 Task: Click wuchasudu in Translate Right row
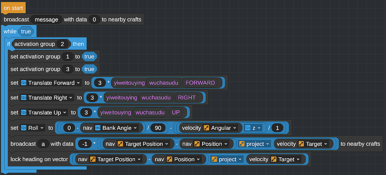point(156,98)
